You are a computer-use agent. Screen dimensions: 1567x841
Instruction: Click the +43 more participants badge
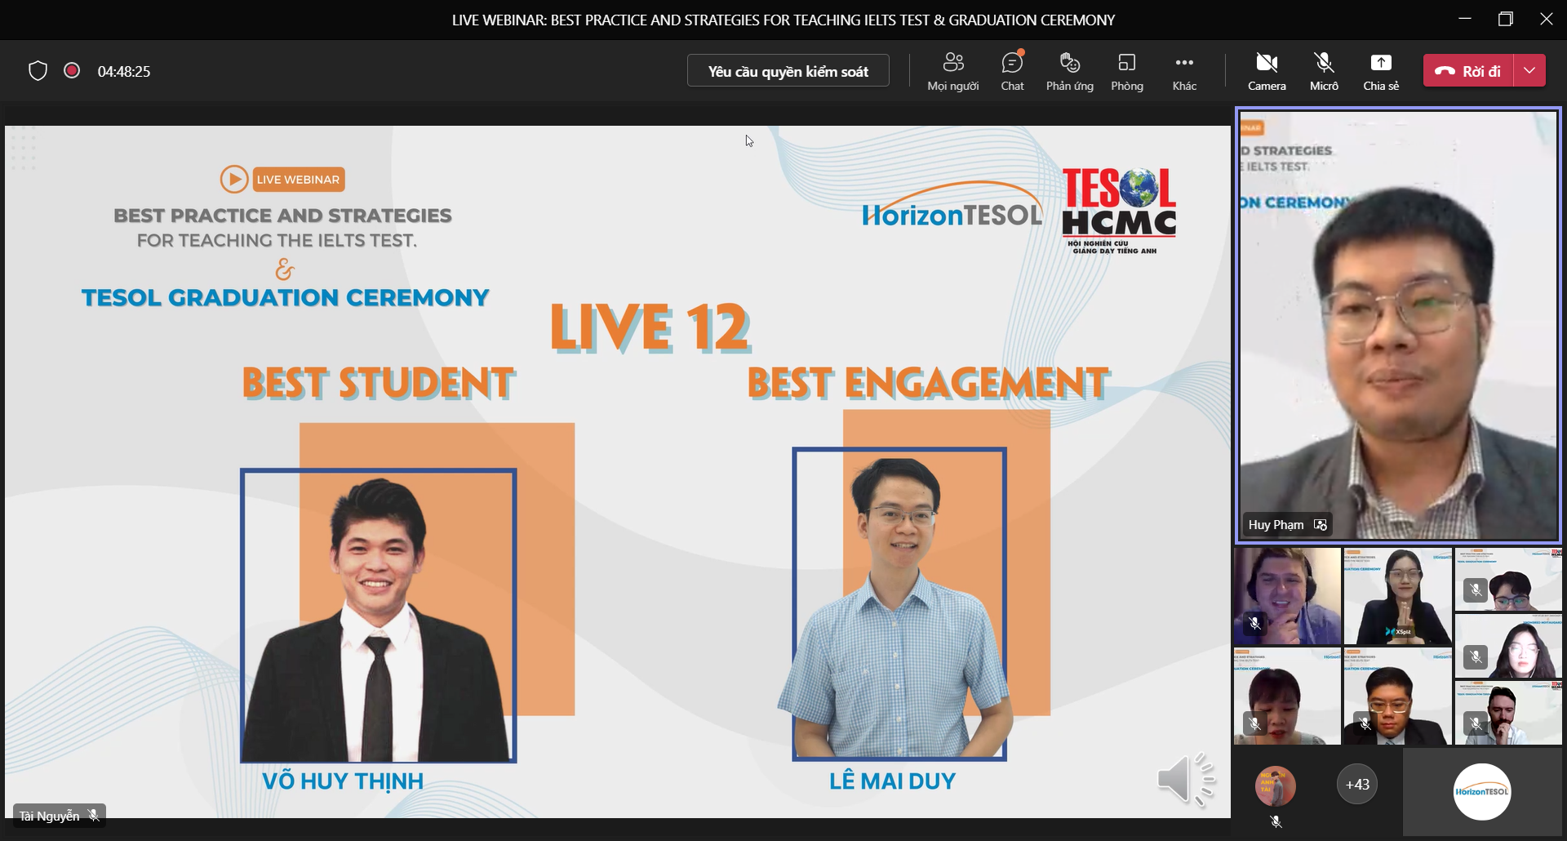pyautogui.click(x=1357, y=785)
